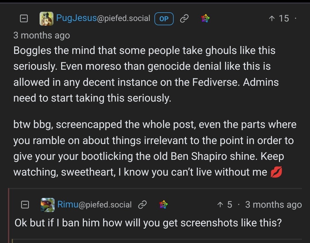Open fediverse link on Rimu's reply
Screen dimensions: 310x243
[x=164, y=205]
